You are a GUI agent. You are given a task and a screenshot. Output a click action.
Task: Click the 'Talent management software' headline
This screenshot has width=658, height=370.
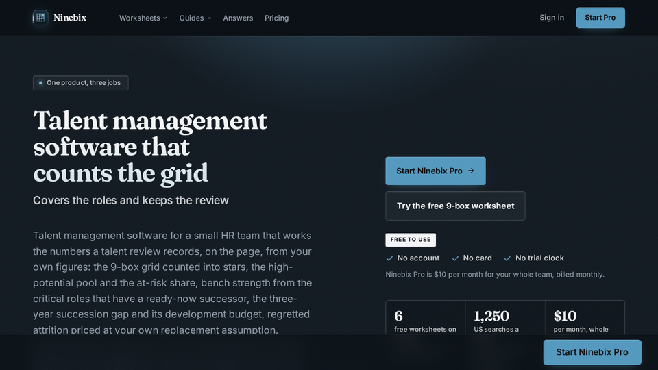[150, 147]
